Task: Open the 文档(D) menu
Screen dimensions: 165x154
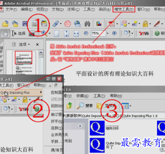Action: [58, 9]
